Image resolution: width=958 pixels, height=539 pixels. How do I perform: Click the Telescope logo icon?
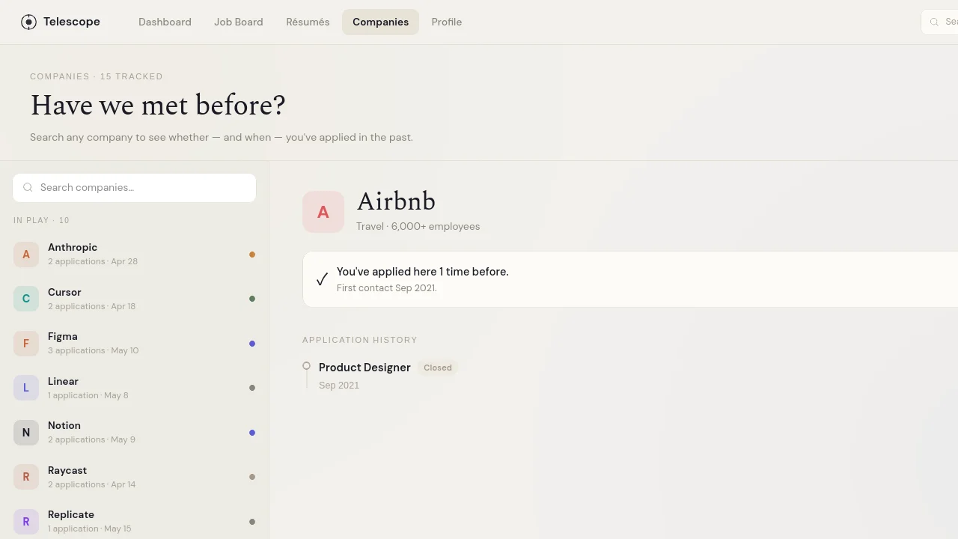click(28, 22)
